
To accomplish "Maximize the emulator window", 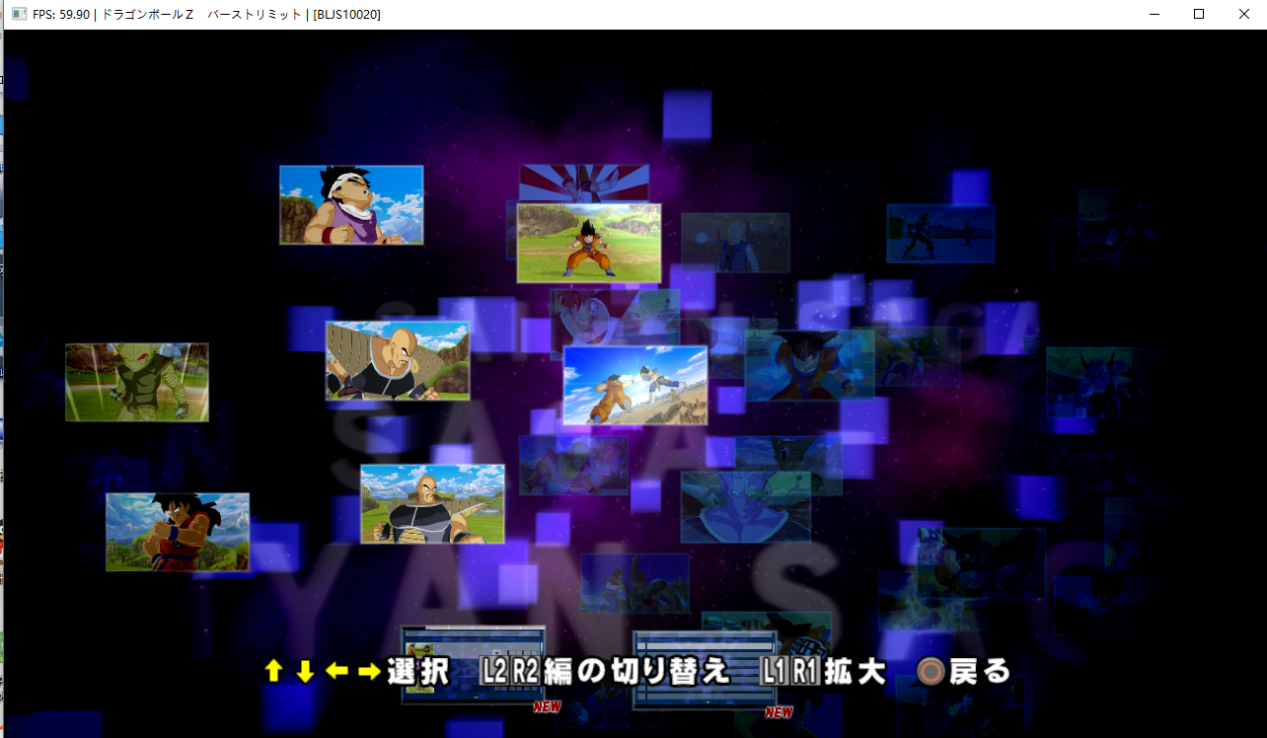I will coord(1199,14).
